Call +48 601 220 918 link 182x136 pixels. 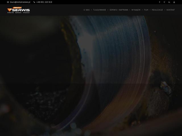(44, 2)
